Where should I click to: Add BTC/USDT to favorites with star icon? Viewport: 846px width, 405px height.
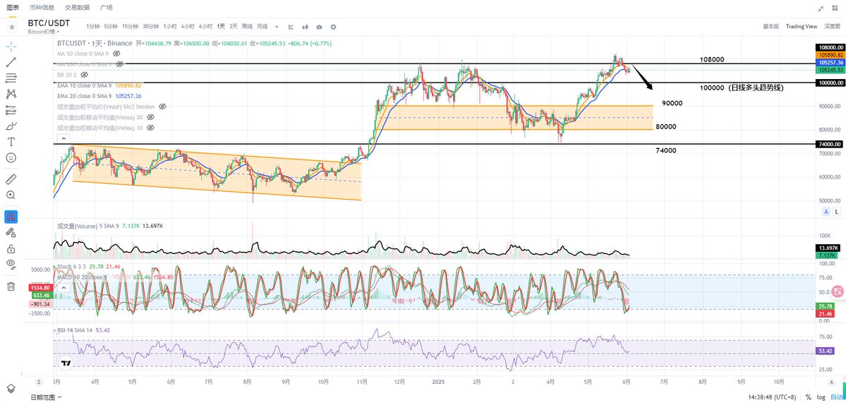click(11, 26)
